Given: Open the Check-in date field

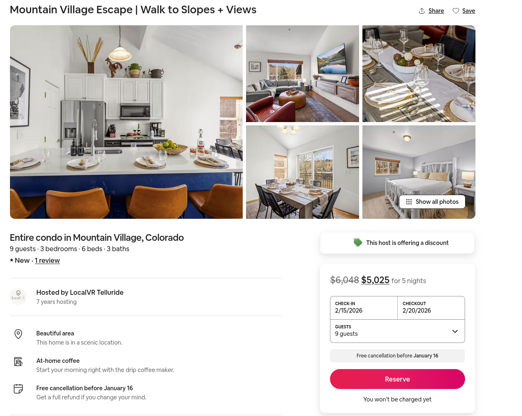Looking at the screenshot, I should pos(364,308).
